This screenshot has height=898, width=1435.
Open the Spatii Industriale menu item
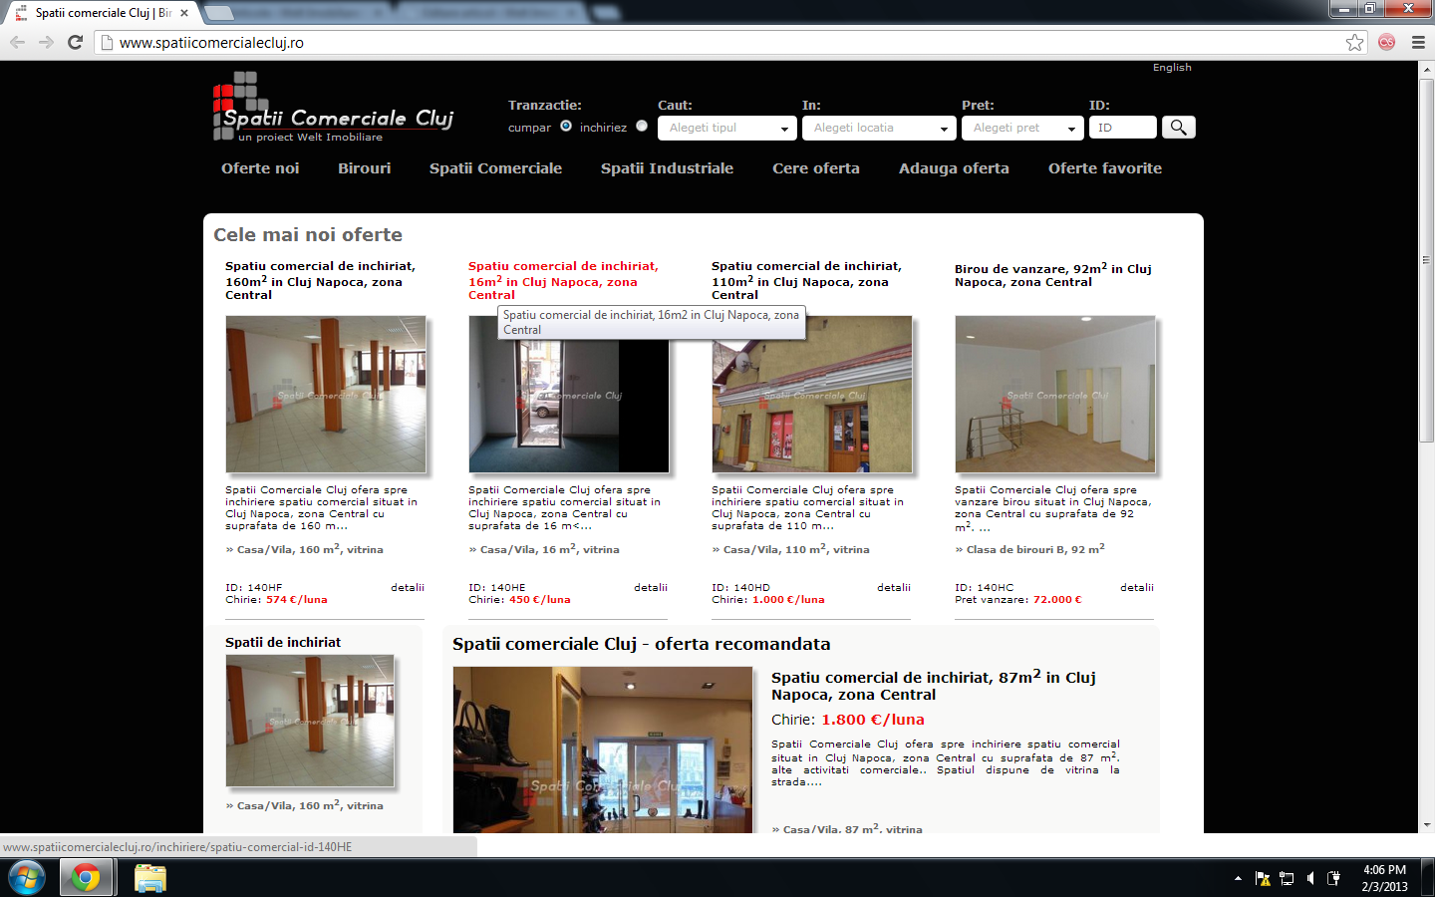point(667,168)
